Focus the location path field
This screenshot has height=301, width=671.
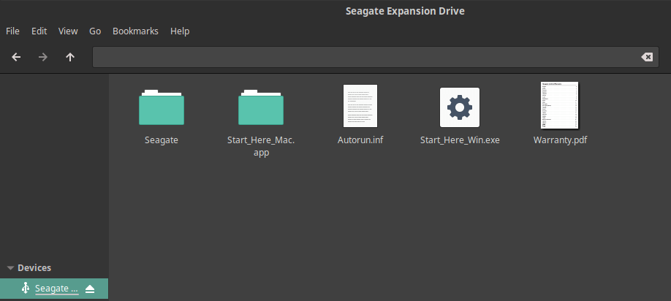(376, 57)
